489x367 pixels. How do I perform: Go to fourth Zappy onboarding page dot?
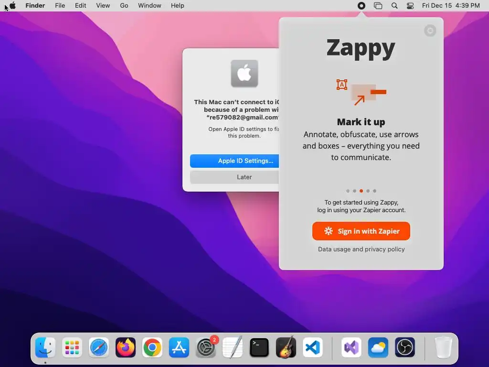pos(368,191)
